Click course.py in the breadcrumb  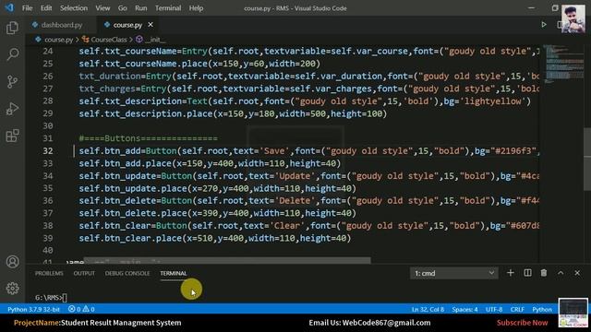click(x=58, y=39)
